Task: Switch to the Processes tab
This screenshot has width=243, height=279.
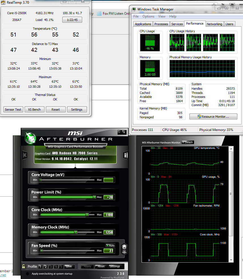Action: pos(161,24)
